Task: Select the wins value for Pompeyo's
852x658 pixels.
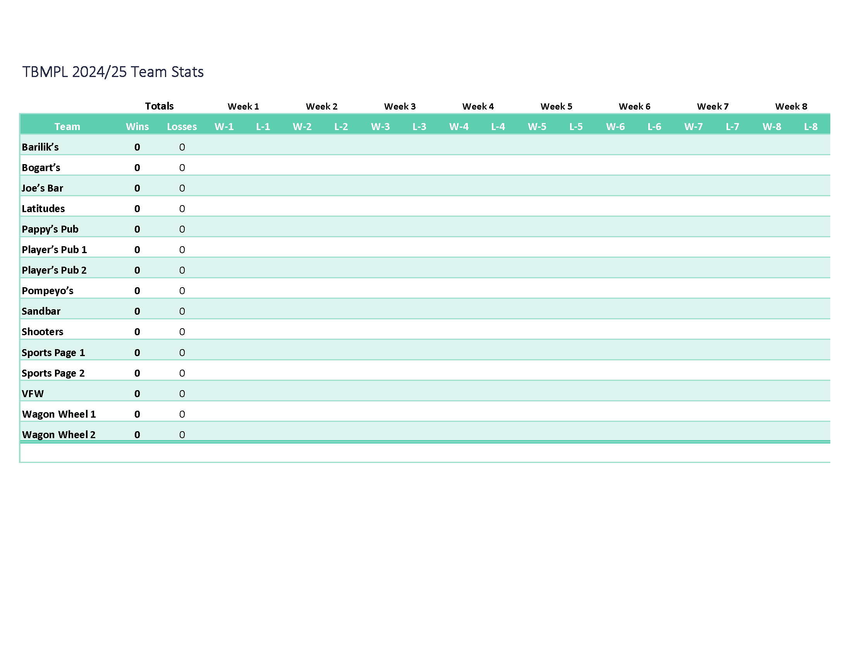Action: tap(137, 291)
